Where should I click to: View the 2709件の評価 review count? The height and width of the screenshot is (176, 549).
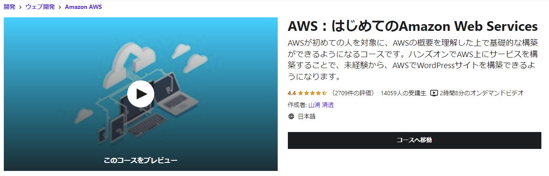tap(353, 93)
